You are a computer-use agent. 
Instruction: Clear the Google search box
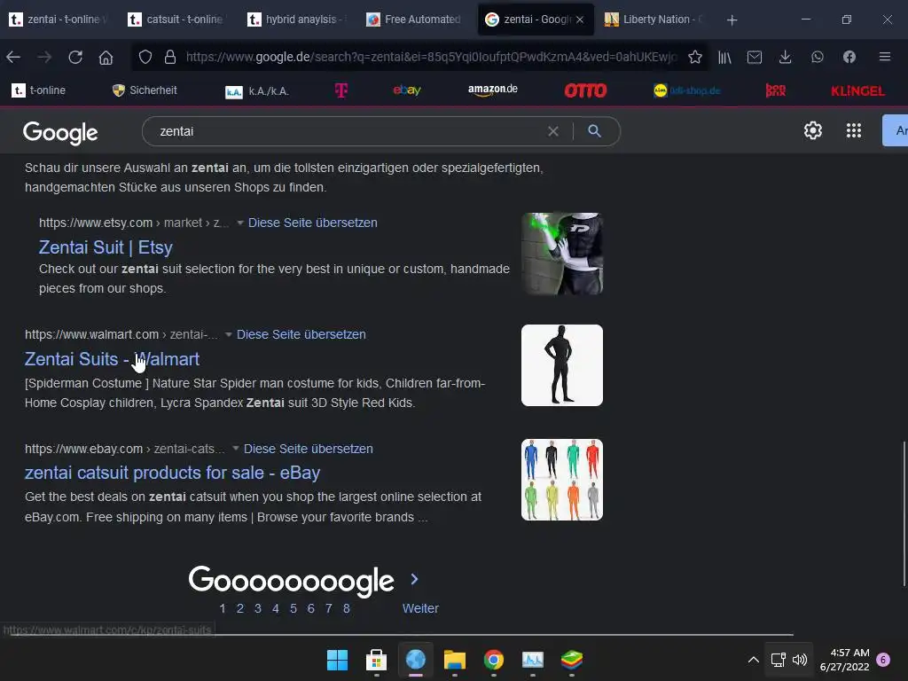[x=553, y=131]
